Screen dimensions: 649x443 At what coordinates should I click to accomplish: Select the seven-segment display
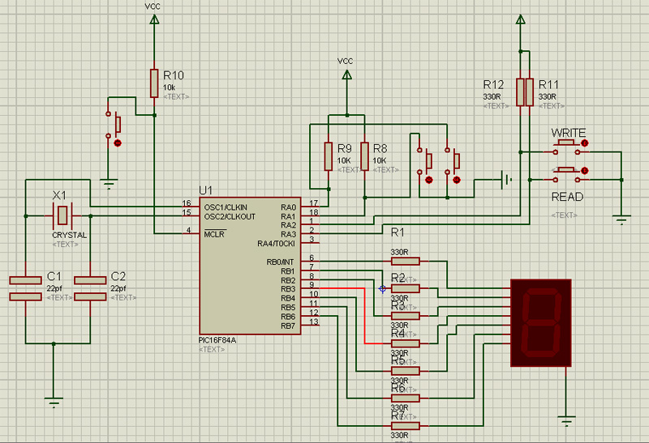coord(541,323)
